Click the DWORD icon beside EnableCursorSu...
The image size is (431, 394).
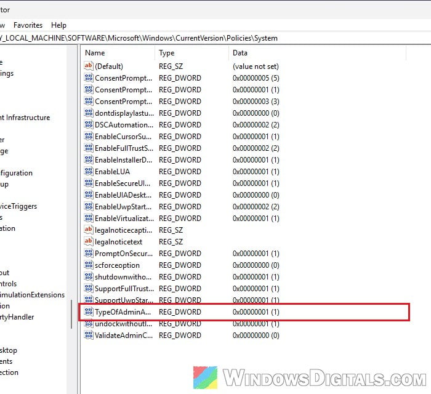click(x=89, y=136)
